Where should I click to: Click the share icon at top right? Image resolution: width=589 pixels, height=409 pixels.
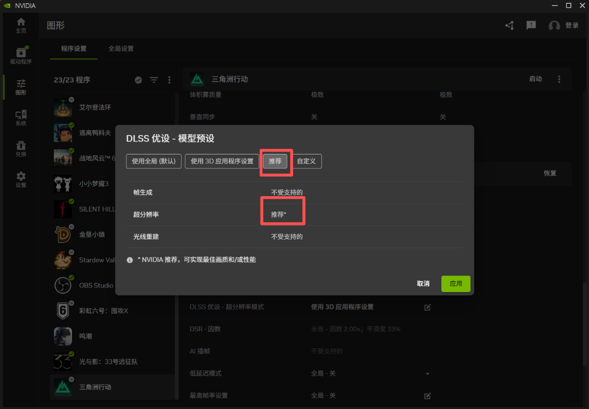pyautogui.click(x=509, y=26)
